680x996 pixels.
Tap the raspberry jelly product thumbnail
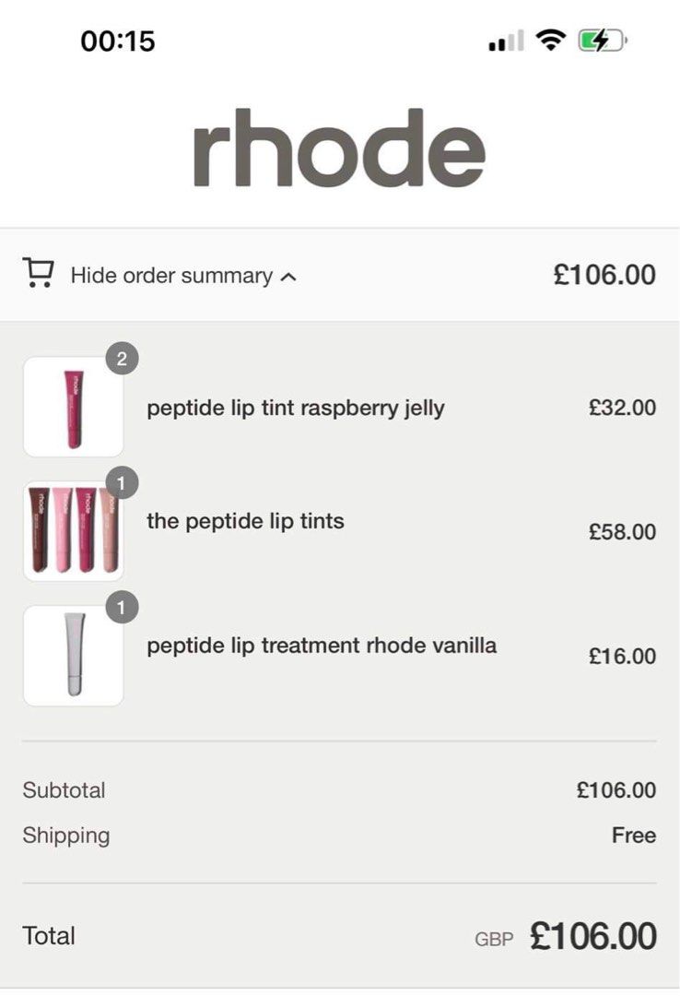click(x=74, y=407)
